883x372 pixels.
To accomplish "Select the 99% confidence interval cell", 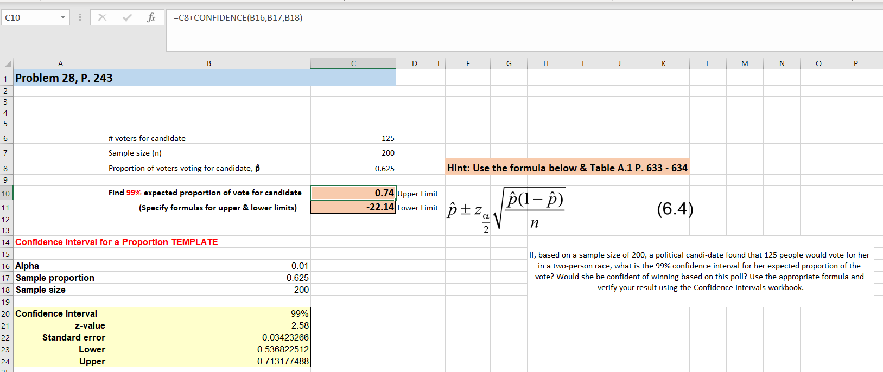I will 209,313.
